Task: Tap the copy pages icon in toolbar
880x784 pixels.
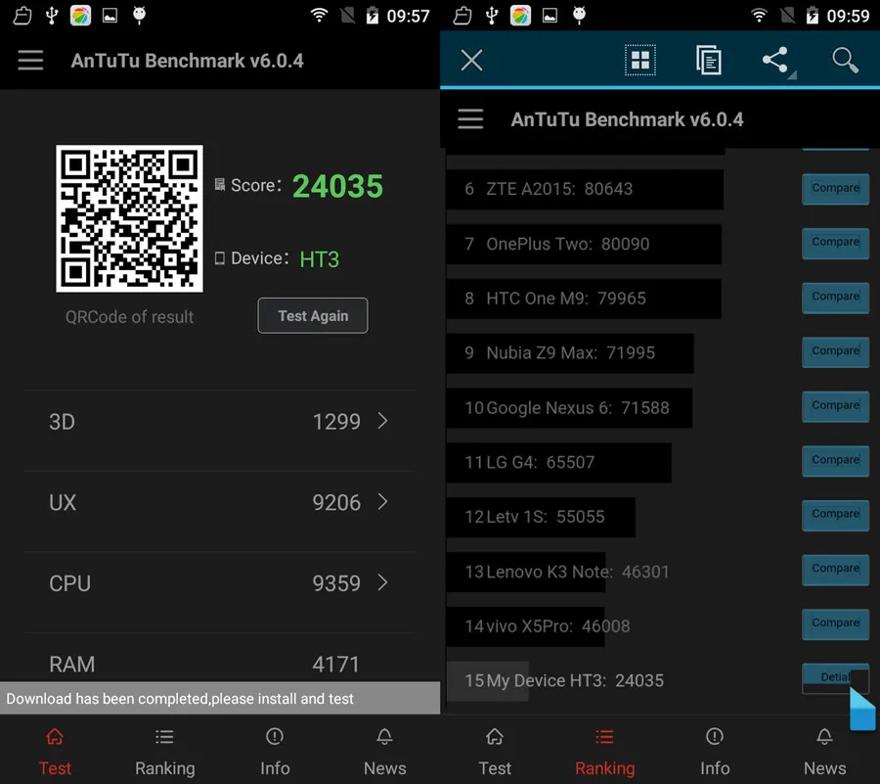Action: [708, 60]
